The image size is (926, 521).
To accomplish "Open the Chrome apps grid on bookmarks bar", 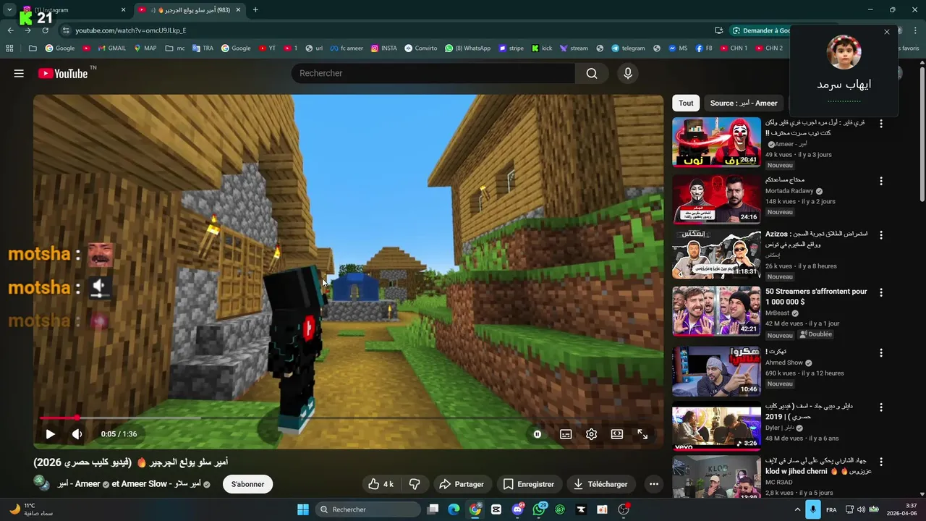I will (9, 48).
